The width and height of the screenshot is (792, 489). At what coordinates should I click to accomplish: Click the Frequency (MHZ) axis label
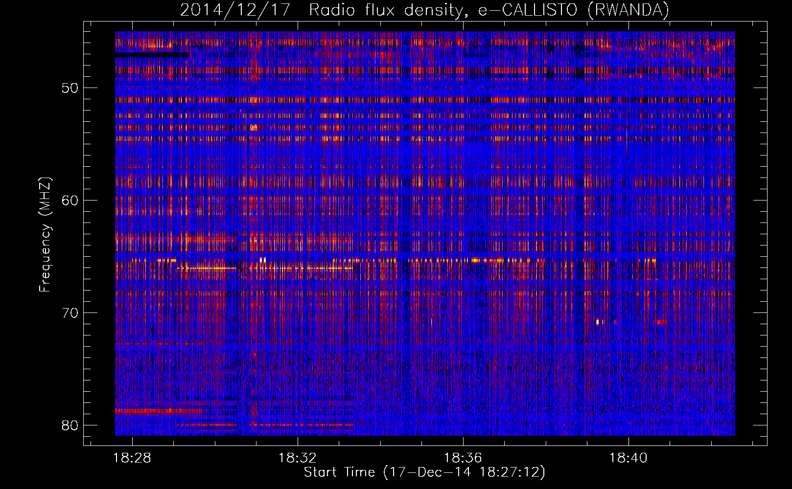(x=45, y=234)
